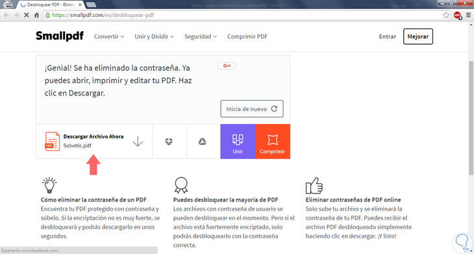474x254 pixels.
Task: Click the ¡Genial! success message text
Action: (118, 81)
